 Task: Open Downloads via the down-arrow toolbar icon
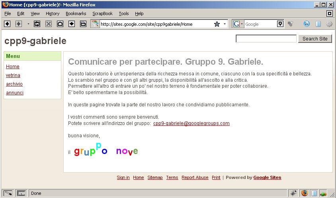point(72,24)
